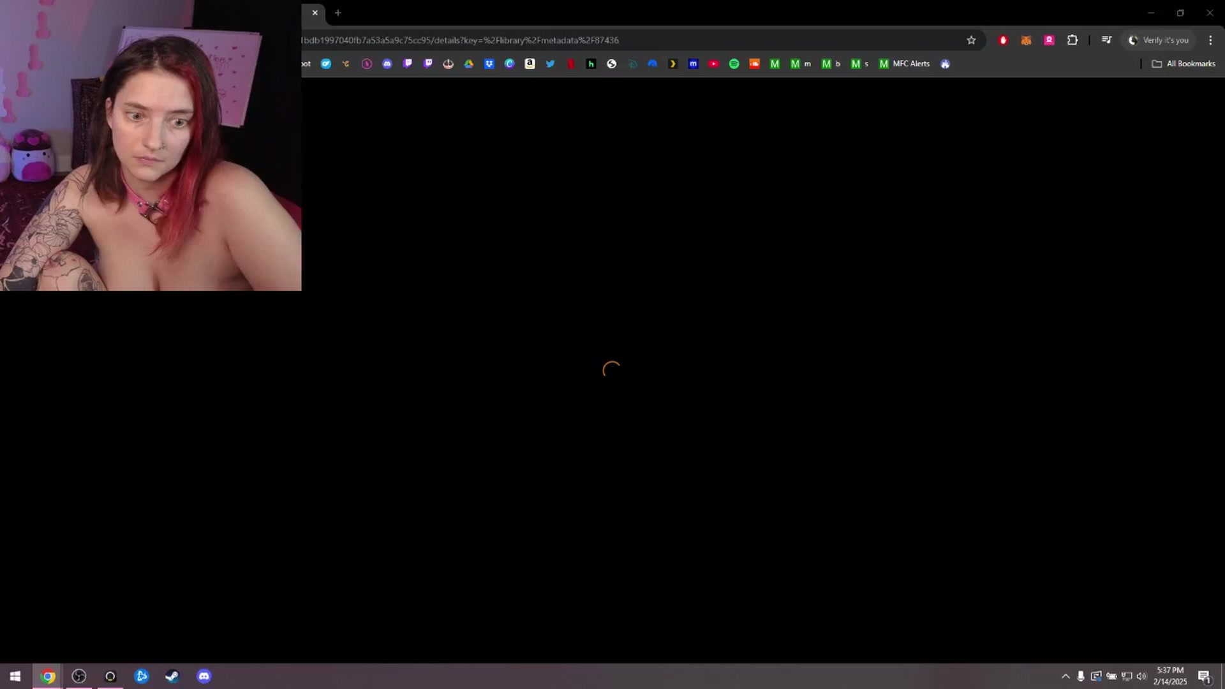Open the pink extension icon in toolbar
This screenshot has width=1225, height=689.
pos(1049,40)
